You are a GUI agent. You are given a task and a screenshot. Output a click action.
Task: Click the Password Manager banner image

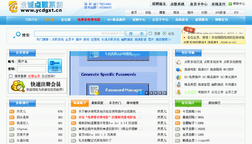point(118,73)
